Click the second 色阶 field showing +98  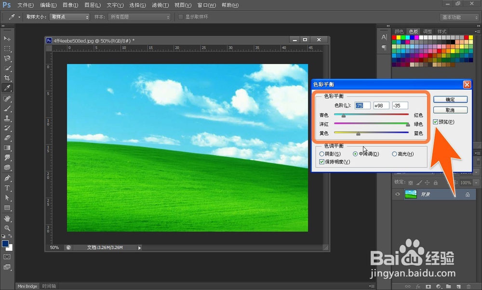point(381,105)
